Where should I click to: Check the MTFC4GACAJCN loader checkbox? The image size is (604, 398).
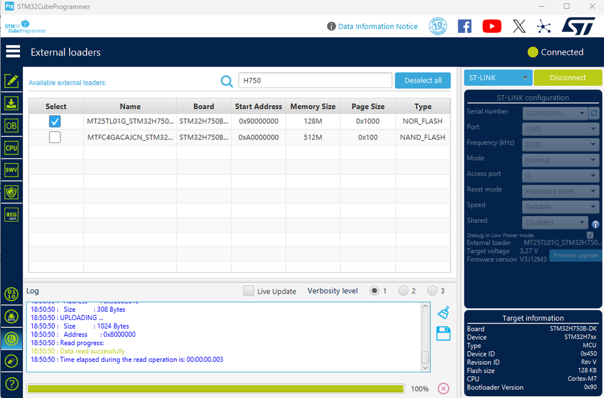click(x=54, y=137)
